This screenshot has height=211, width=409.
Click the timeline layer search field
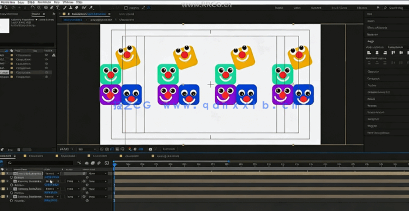(x=39, y=163)
